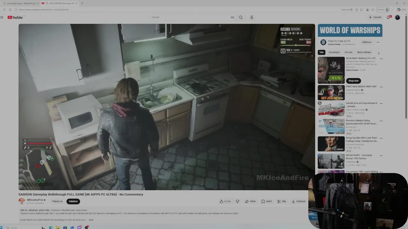Viewport: 408px width, 229px height.
Task: Open browser settings three-dots menu
Action: pos(393,10)
